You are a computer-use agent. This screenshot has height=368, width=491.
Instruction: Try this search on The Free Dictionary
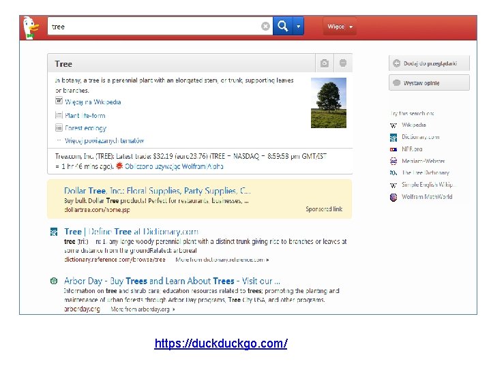click(426, 172)
